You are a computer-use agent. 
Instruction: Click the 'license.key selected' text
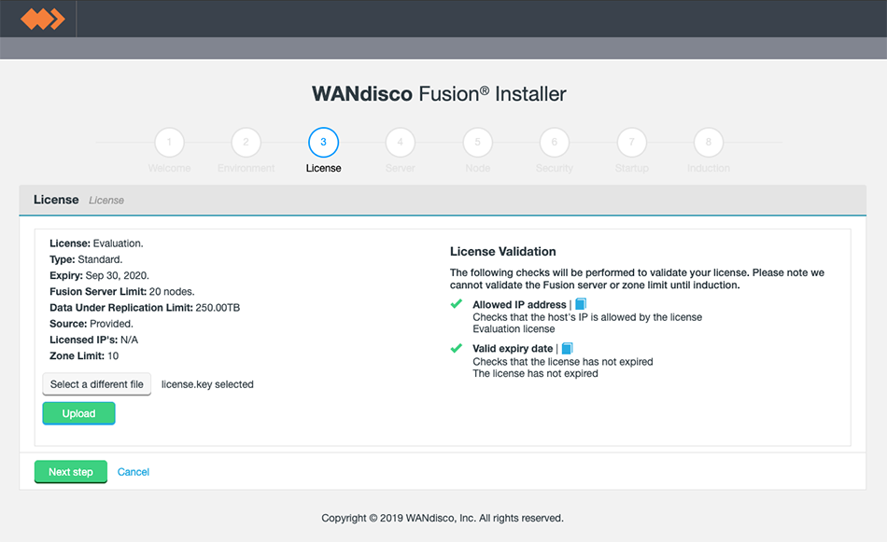(x=207, y=384)
